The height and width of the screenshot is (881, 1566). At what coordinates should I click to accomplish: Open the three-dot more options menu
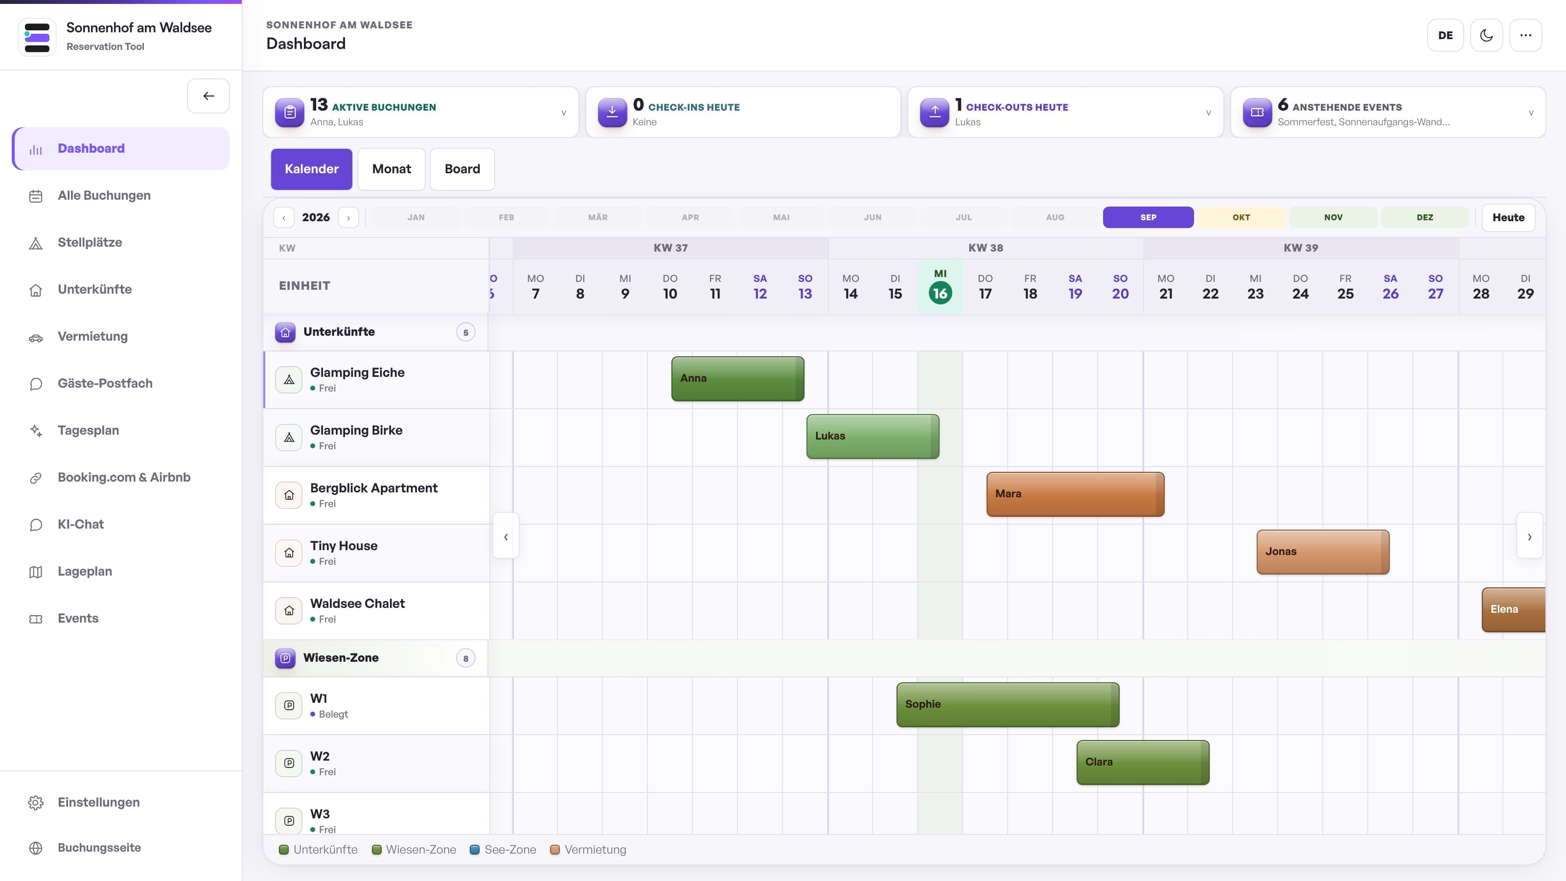1526,35
